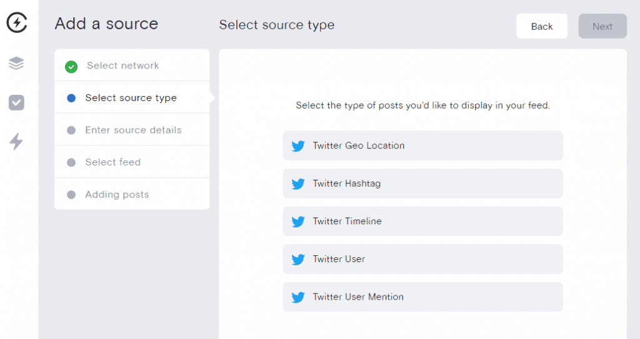Click the grey dot beside Adding posts
This screenshot has width=640, height=339.
pyautogui.click(x=71, y=195)
